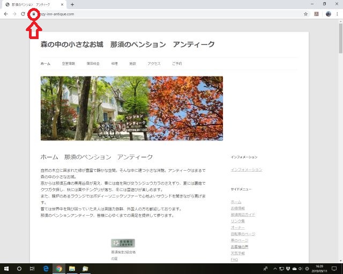The image size is (343, 274).
Task: Click the FAQ link in the side menu
Action: click(x=234, y=260)
